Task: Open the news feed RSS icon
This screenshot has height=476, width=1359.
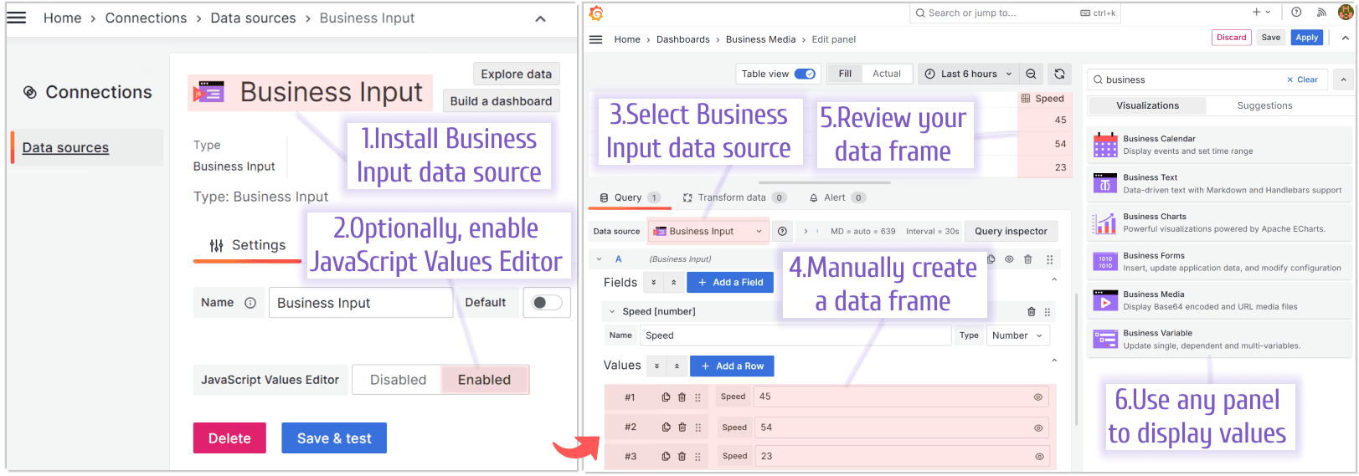Action: [1321, 13]
